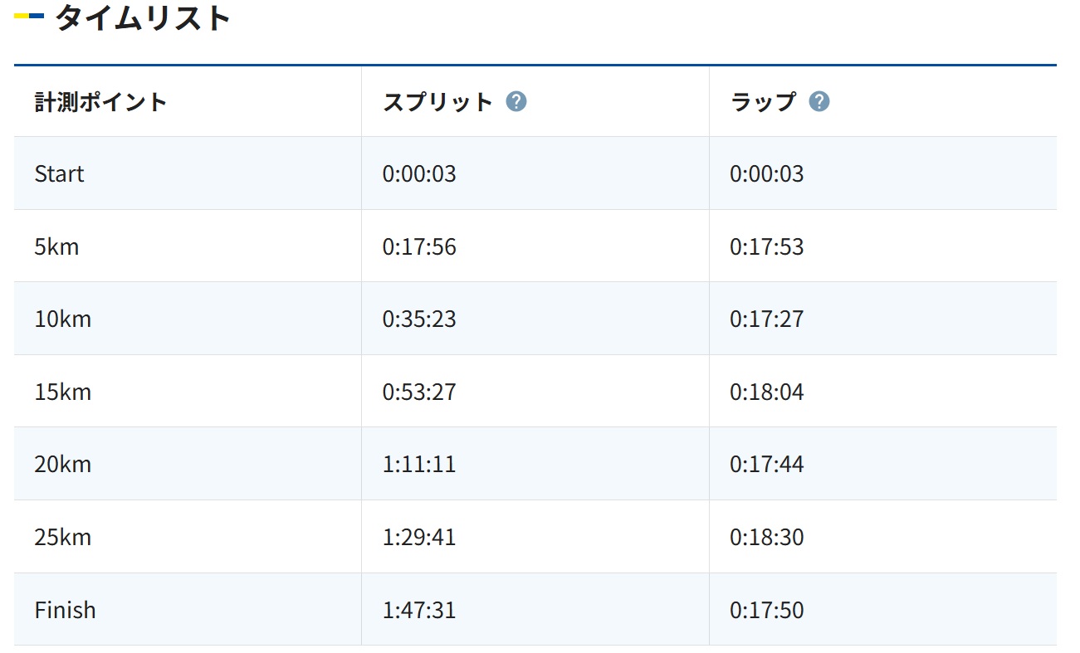Click the help icon next to ラップ
The image size is (1080, 653).
[x=819, y=102]
